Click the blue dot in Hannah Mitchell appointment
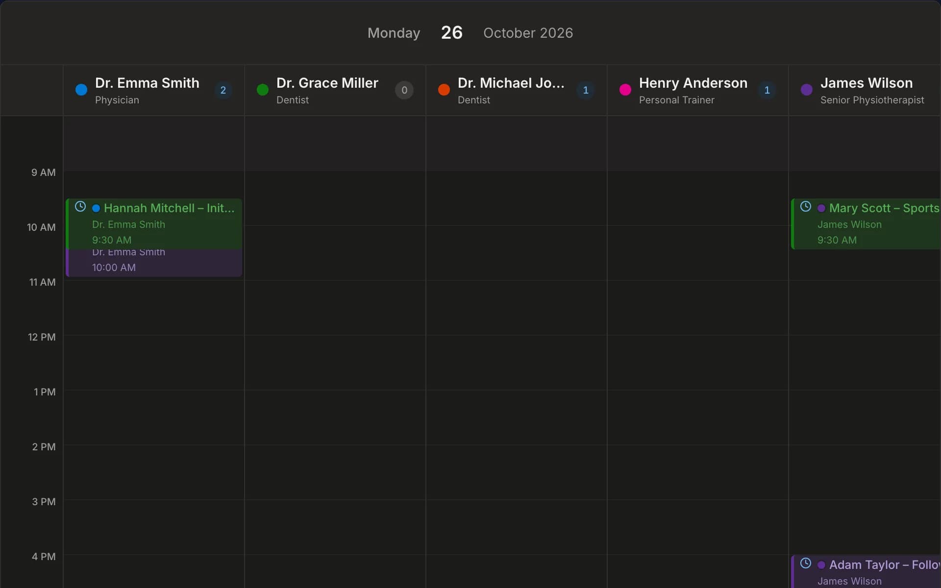This screenshot has height=588, width=941. 96,208
